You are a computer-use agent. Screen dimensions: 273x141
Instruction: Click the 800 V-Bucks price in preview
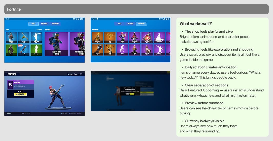20,91
